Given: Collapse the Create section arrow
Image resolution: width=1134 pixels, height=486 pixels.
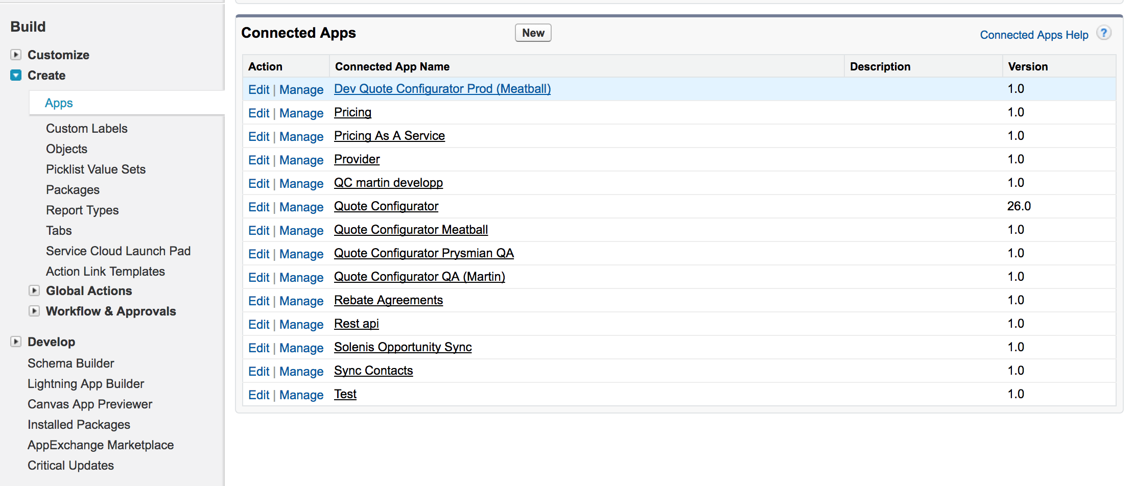Looking at the screenshot, I should click(x=16, y=75).
